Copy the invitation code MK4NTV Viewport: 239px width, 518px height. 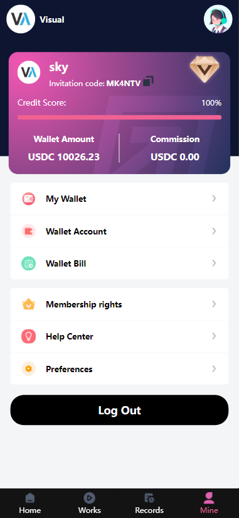[x=148, y=81]
